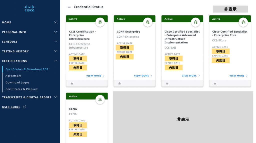Select Cert Status & Download PDF

coord(27,69)
